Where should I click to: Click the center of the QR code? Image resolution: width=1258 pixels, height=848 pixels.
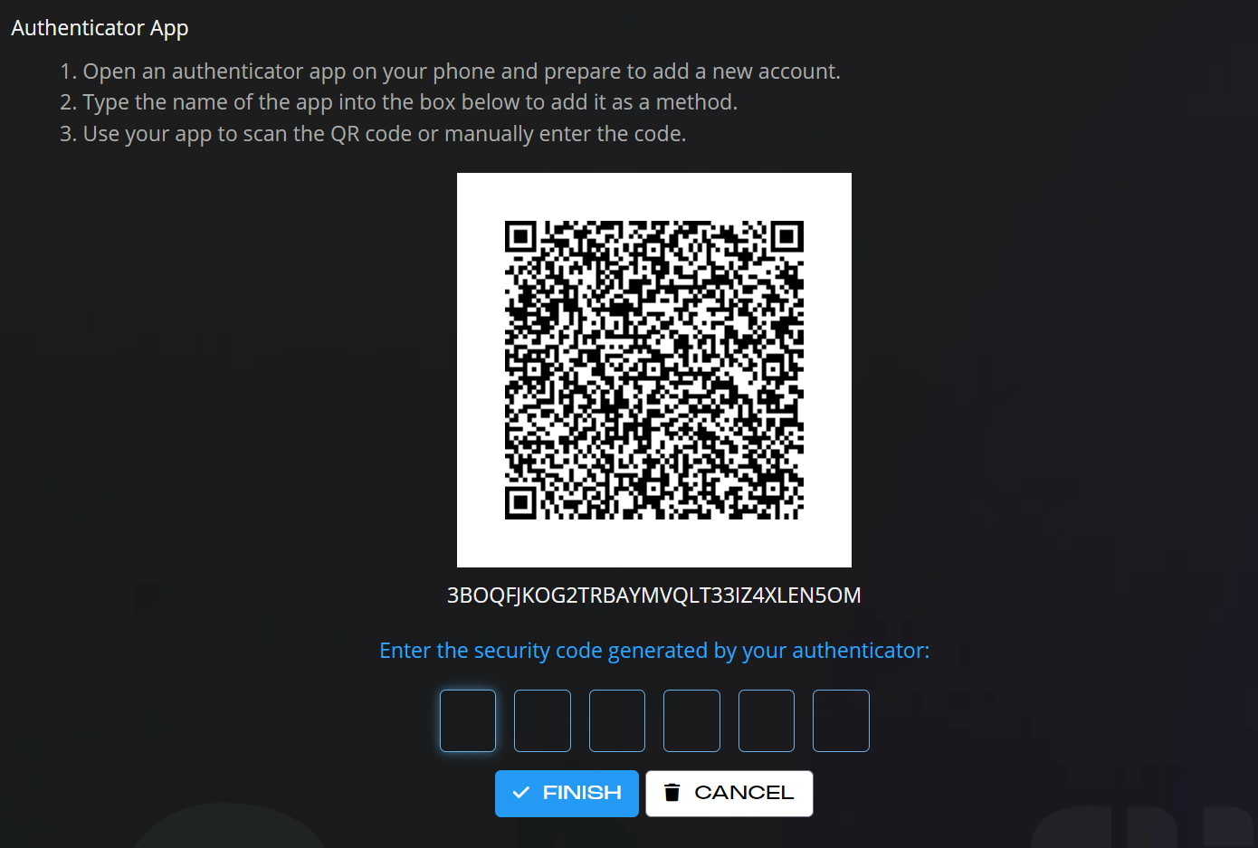pos(653,369)
